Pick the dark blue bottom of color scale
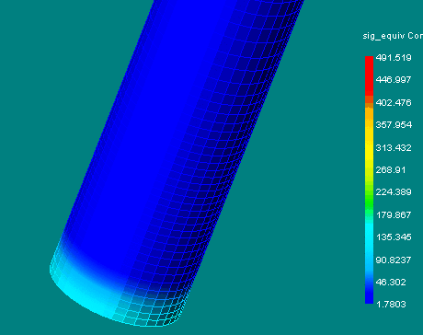 (x=369, y=295)
